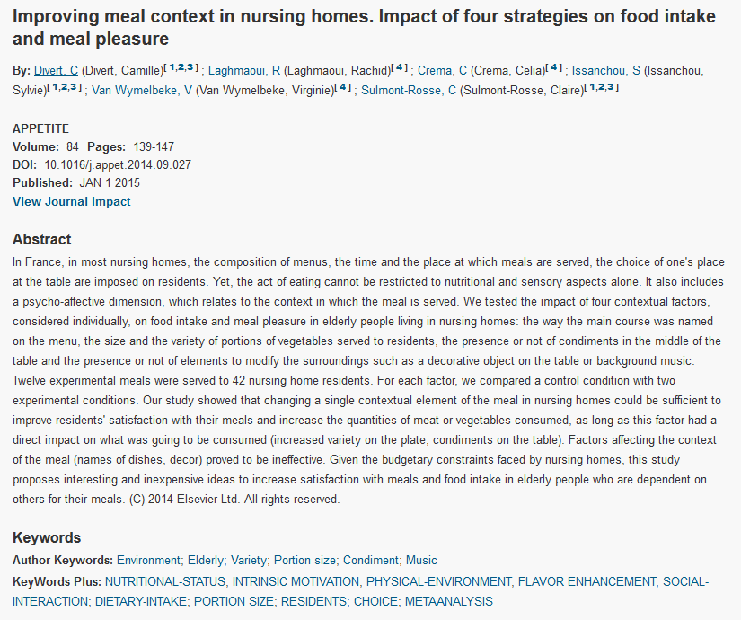This screenshot has height=620, width=741.
Task: Open author link Sulmont-Rosse, C
Action: [x=409, y=91]
